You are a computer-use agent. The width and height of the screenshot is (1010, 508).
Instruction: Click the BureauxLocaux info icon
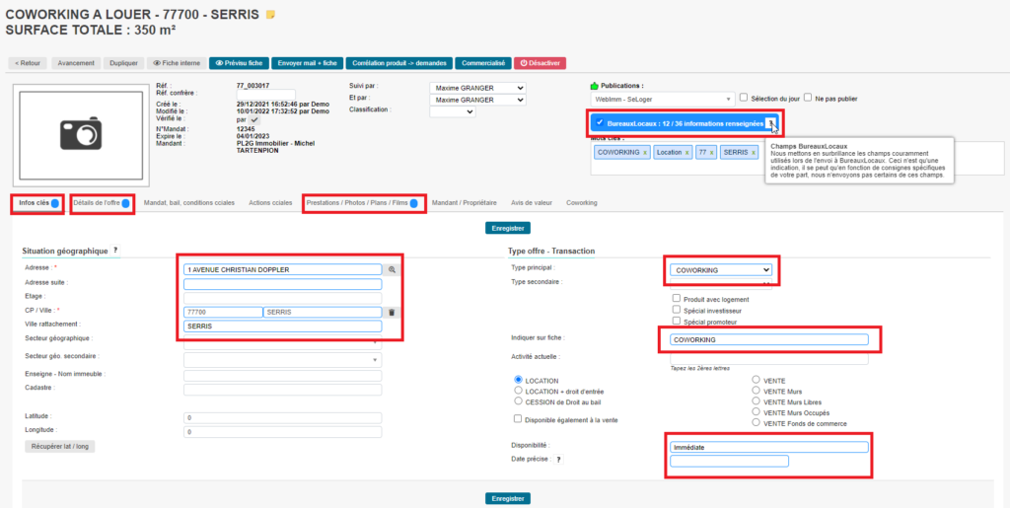point(771,123)
